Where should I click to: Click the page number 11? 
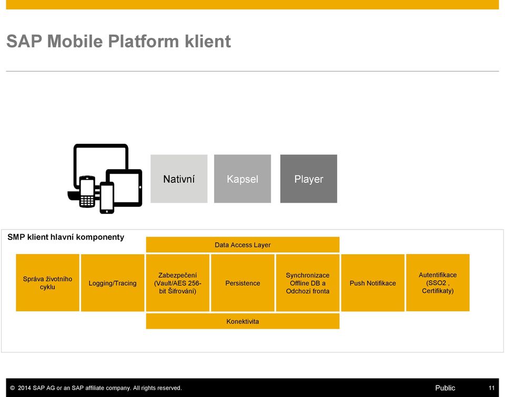pyautogui.click(x=491, y=388)
